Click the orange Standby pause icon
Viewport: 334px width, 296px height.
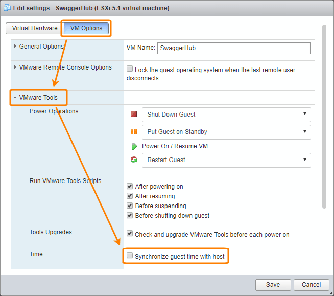point(134,132)
